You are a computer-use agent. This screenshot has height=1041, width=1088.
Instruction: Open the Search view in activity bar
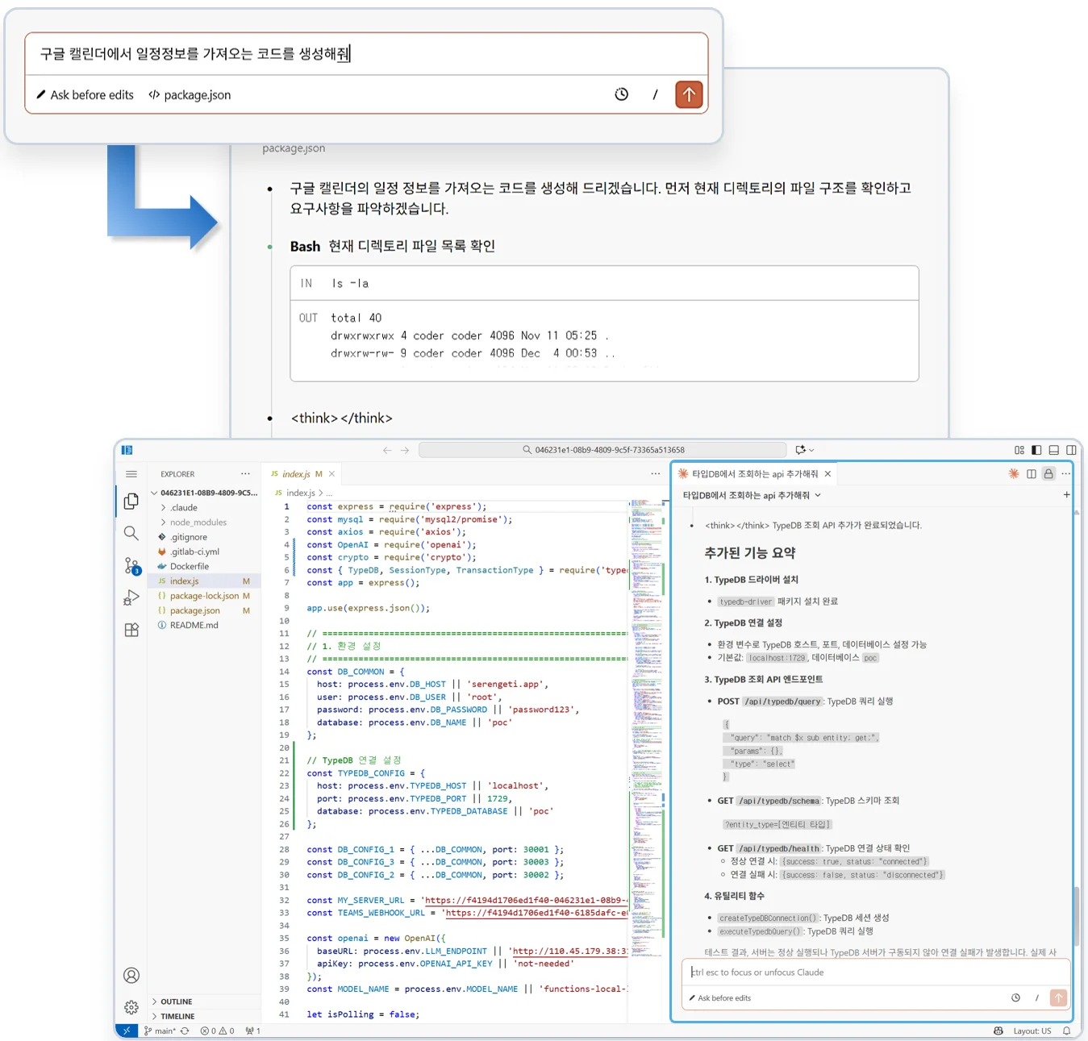[131, 533]
